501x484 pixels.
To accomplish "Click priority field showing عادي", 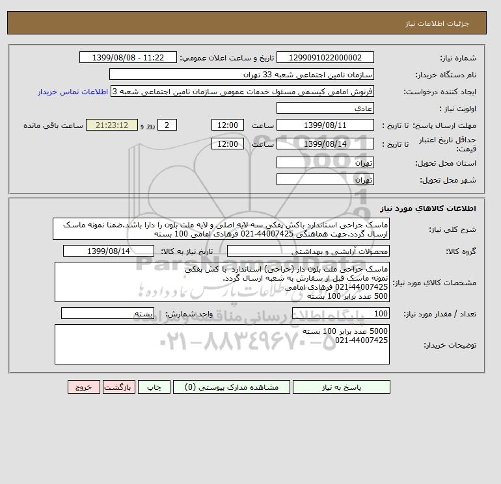I will pos(325,108).
